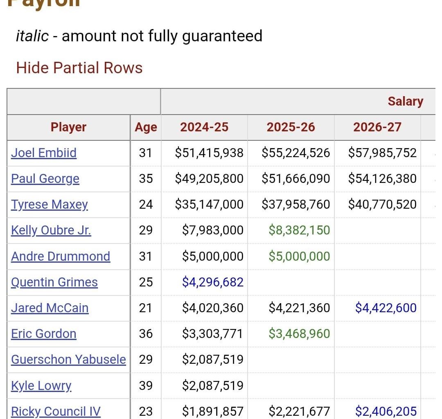Open Kyle Lowry's player page
The image size is (442, 419).
point(41,385)
